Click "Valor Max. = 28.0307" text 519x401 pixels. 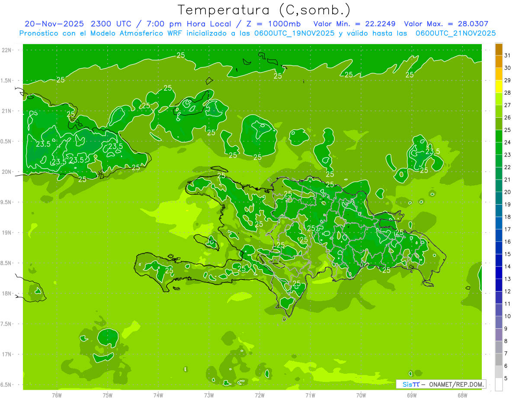pyautogui.click(x=446, y=24)
